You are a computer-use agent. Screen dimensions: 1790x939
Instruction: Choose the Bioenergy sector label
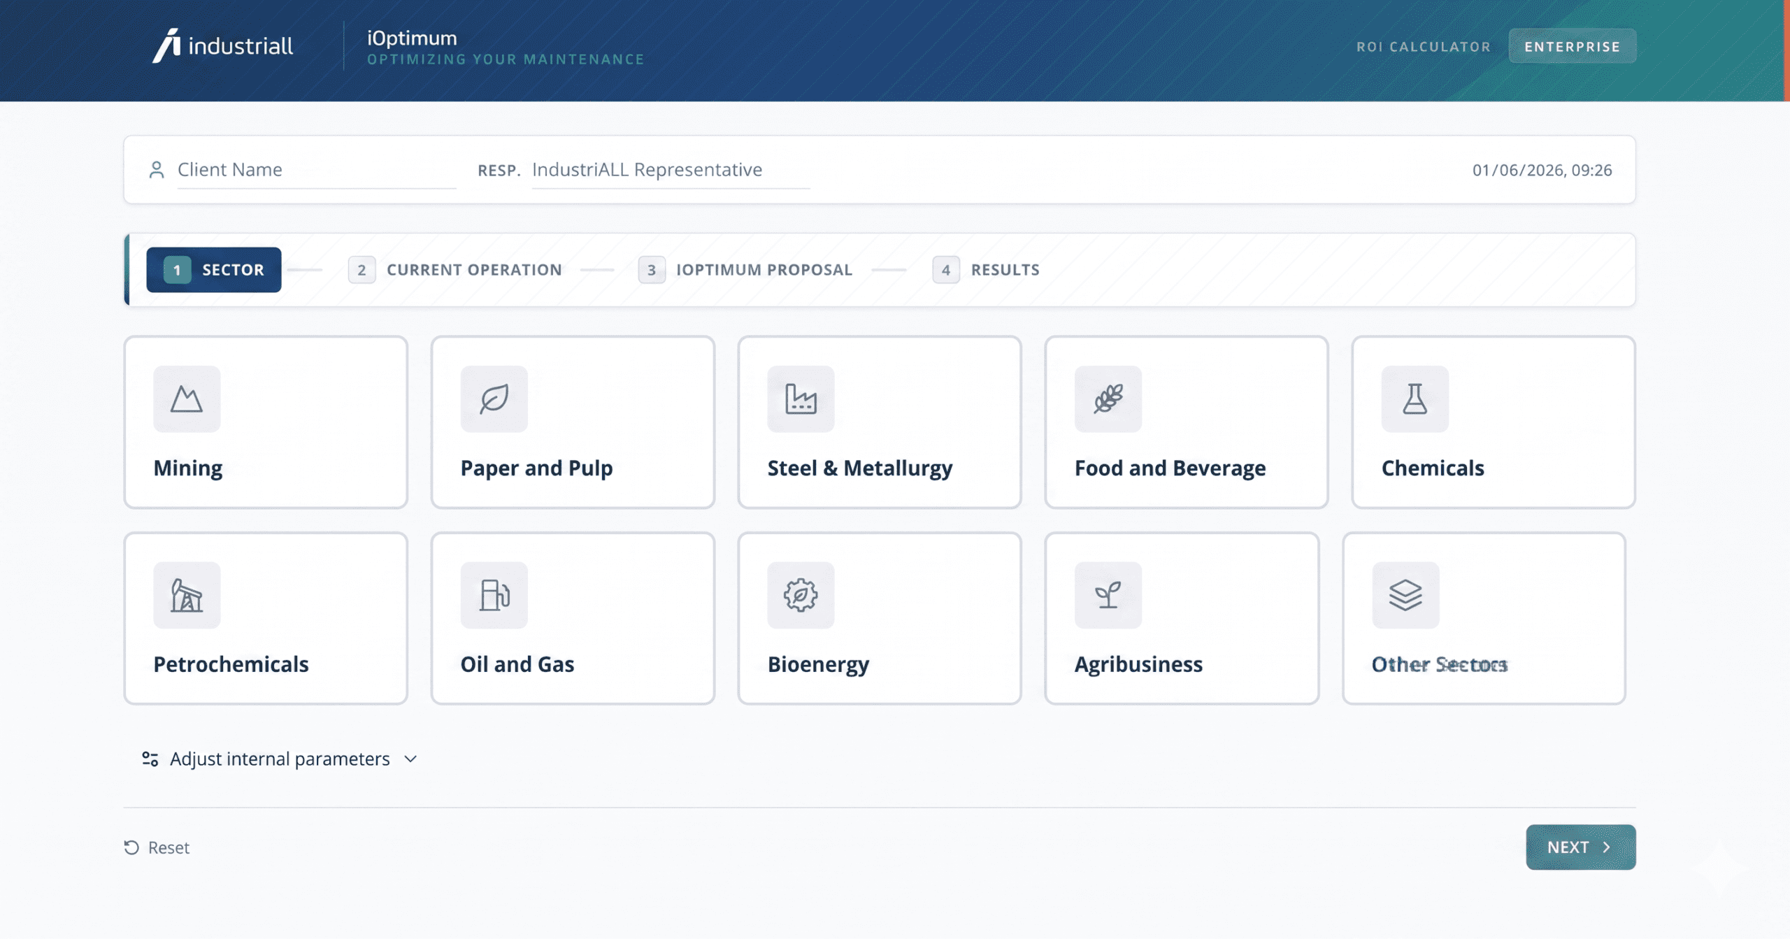pyautogui.click(x=818, y=664)
